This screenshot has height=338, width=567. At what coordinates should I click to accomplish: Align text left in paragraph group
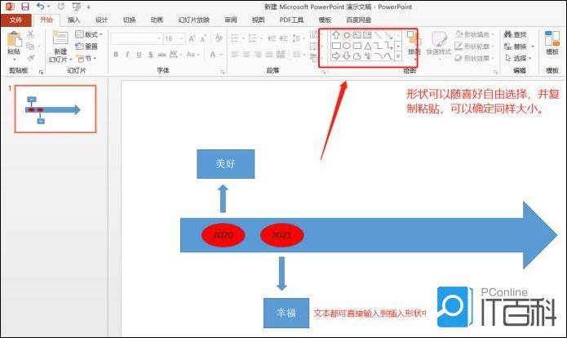[235, 55]
